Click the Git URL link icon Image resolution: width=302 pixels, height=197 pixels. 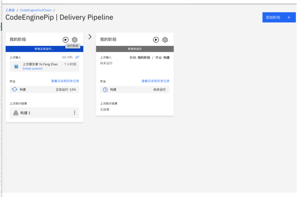(x=77, y=57)
